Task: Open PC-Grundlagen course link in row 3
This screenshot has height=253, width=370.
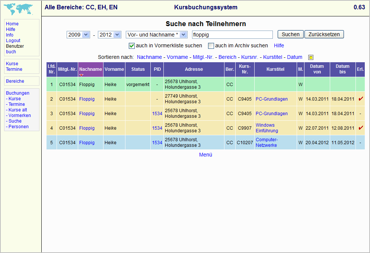Action: pos(272,114)
